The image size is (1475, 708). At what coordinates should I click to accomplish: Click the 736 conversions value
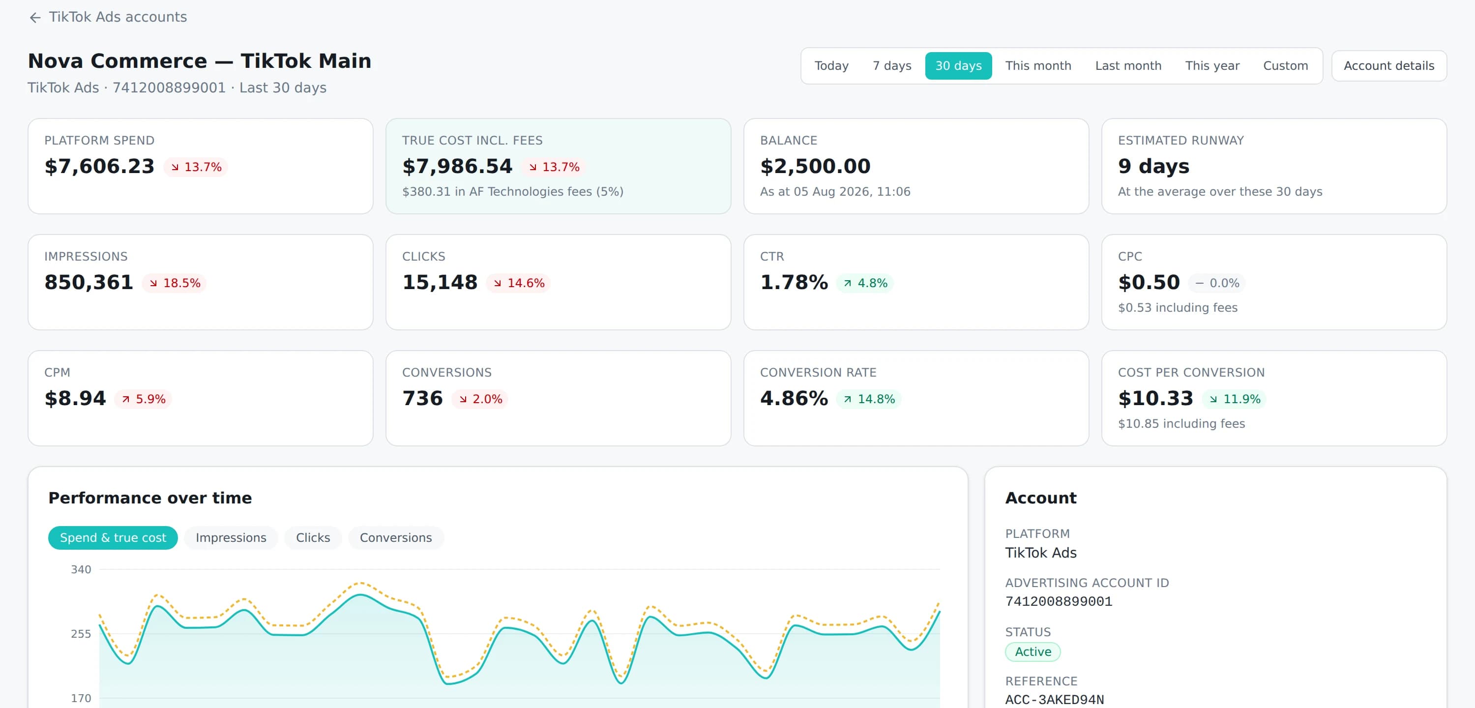tap(422, 398)
